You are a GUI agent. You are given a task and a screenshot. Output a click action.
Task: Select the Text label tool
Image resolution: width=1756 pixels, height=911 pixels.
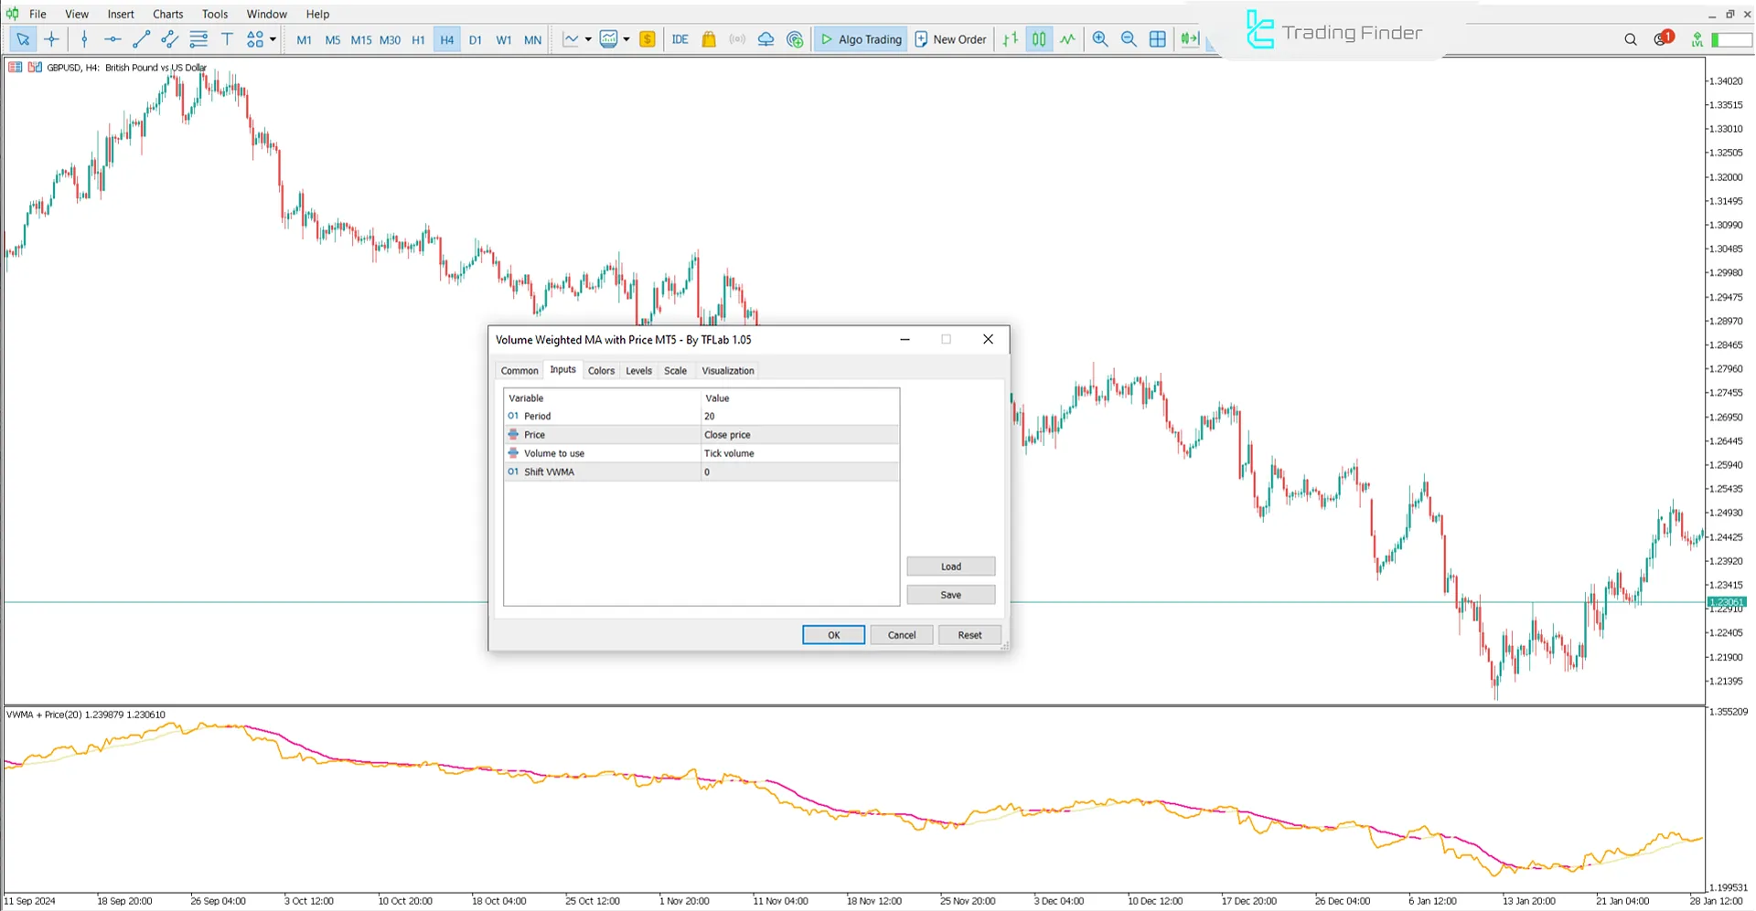click(x=227, y=39)
